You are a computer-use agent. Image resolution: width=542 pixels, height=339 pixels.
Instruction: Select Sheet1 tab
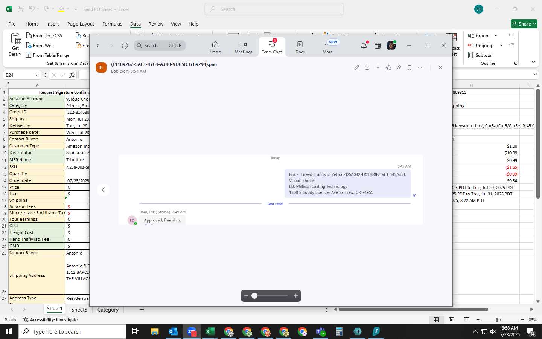54,309
